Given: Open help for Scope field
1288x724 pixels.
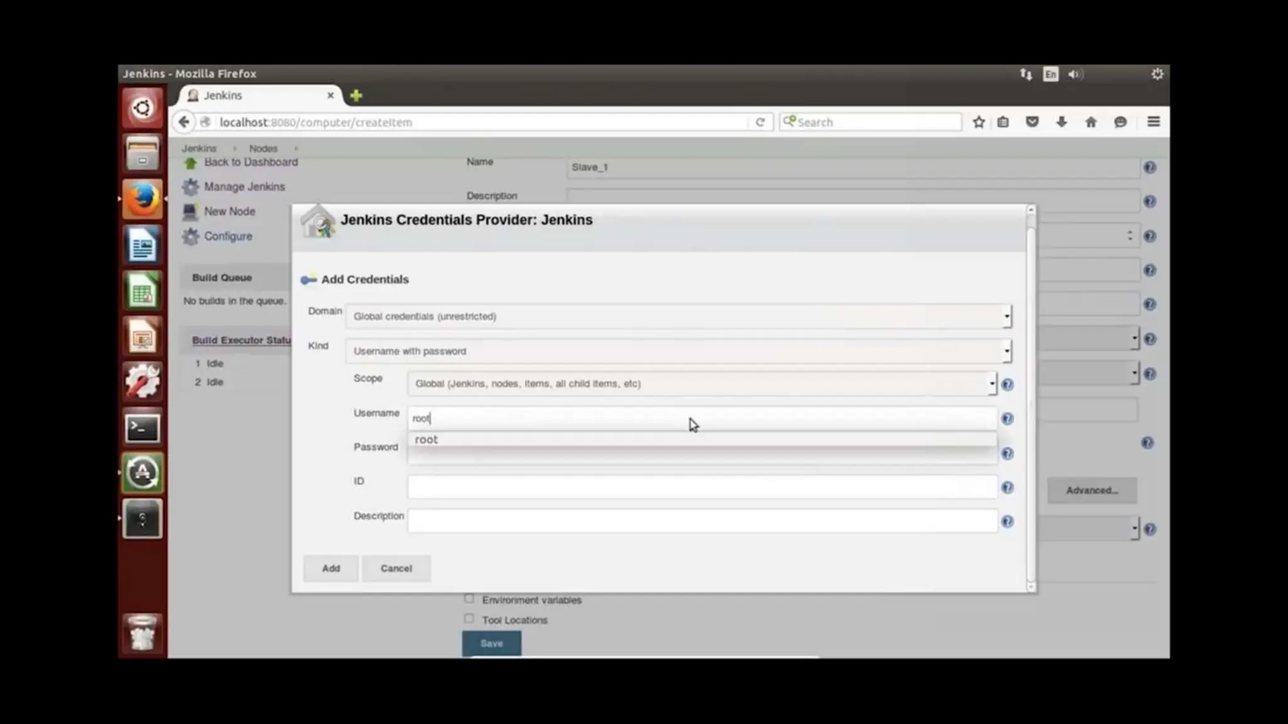Looking at the screenshot, I should pyautogui.click(x=1007, y=384).
